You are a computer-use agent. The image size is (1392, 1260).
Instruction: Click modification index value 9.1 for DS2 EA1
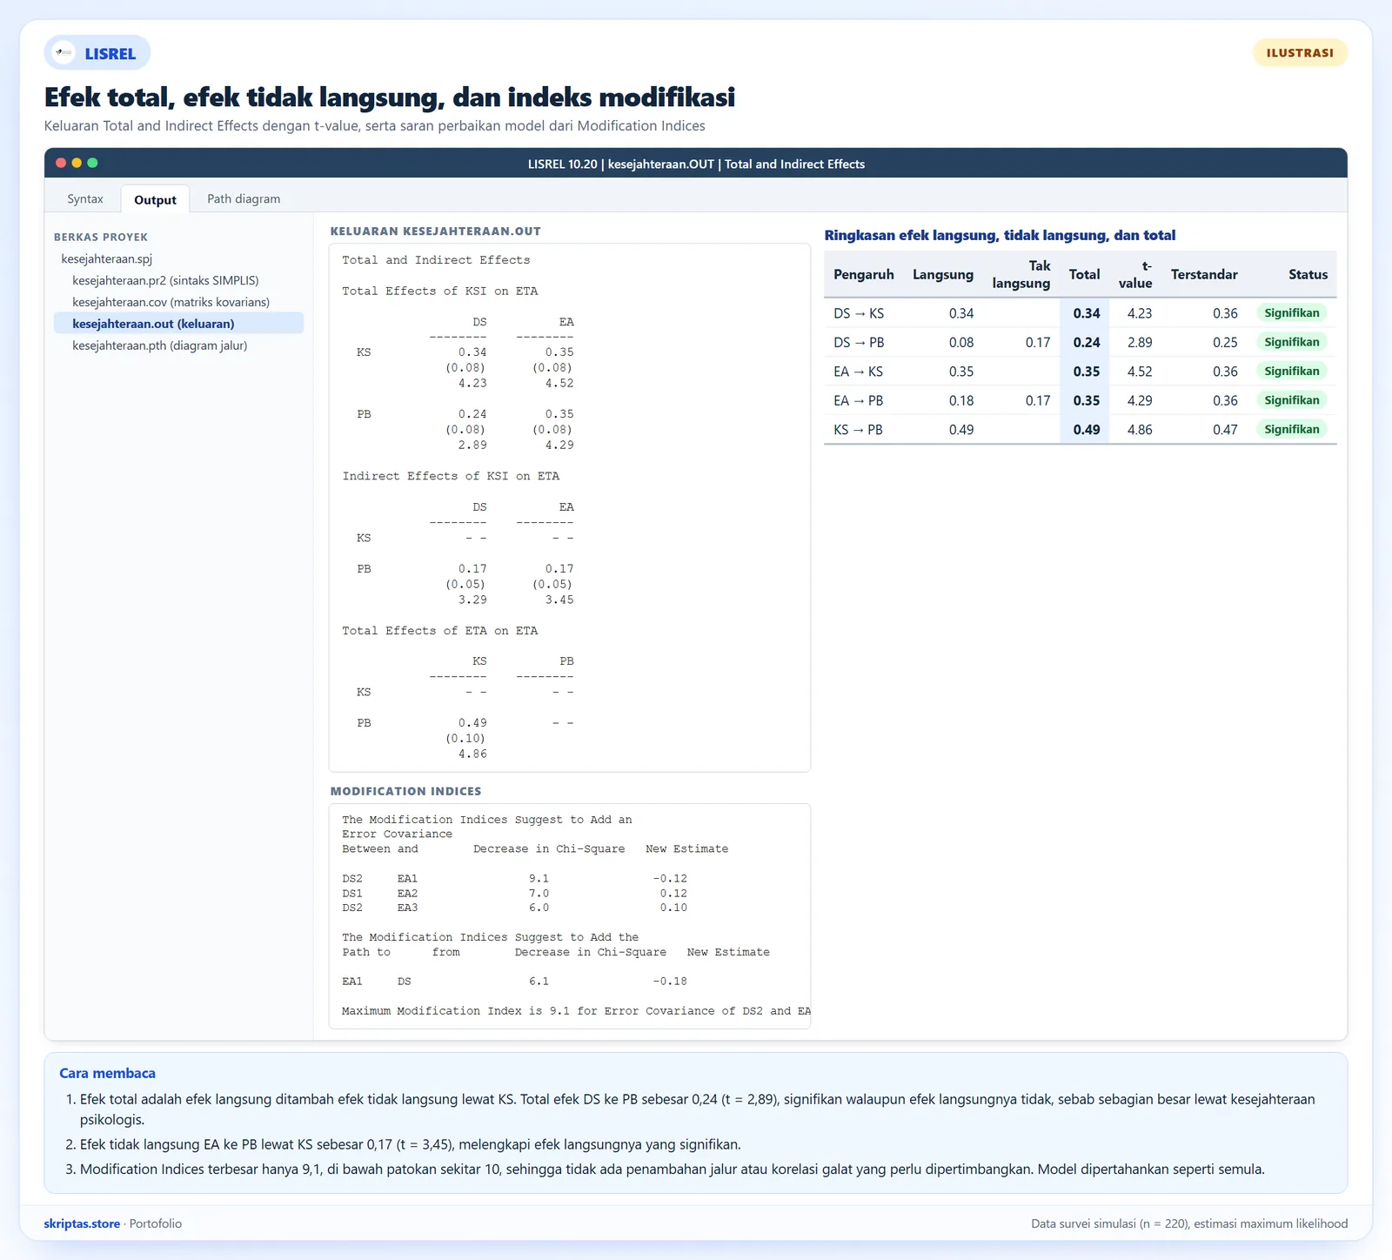click(x=539, y=878)
